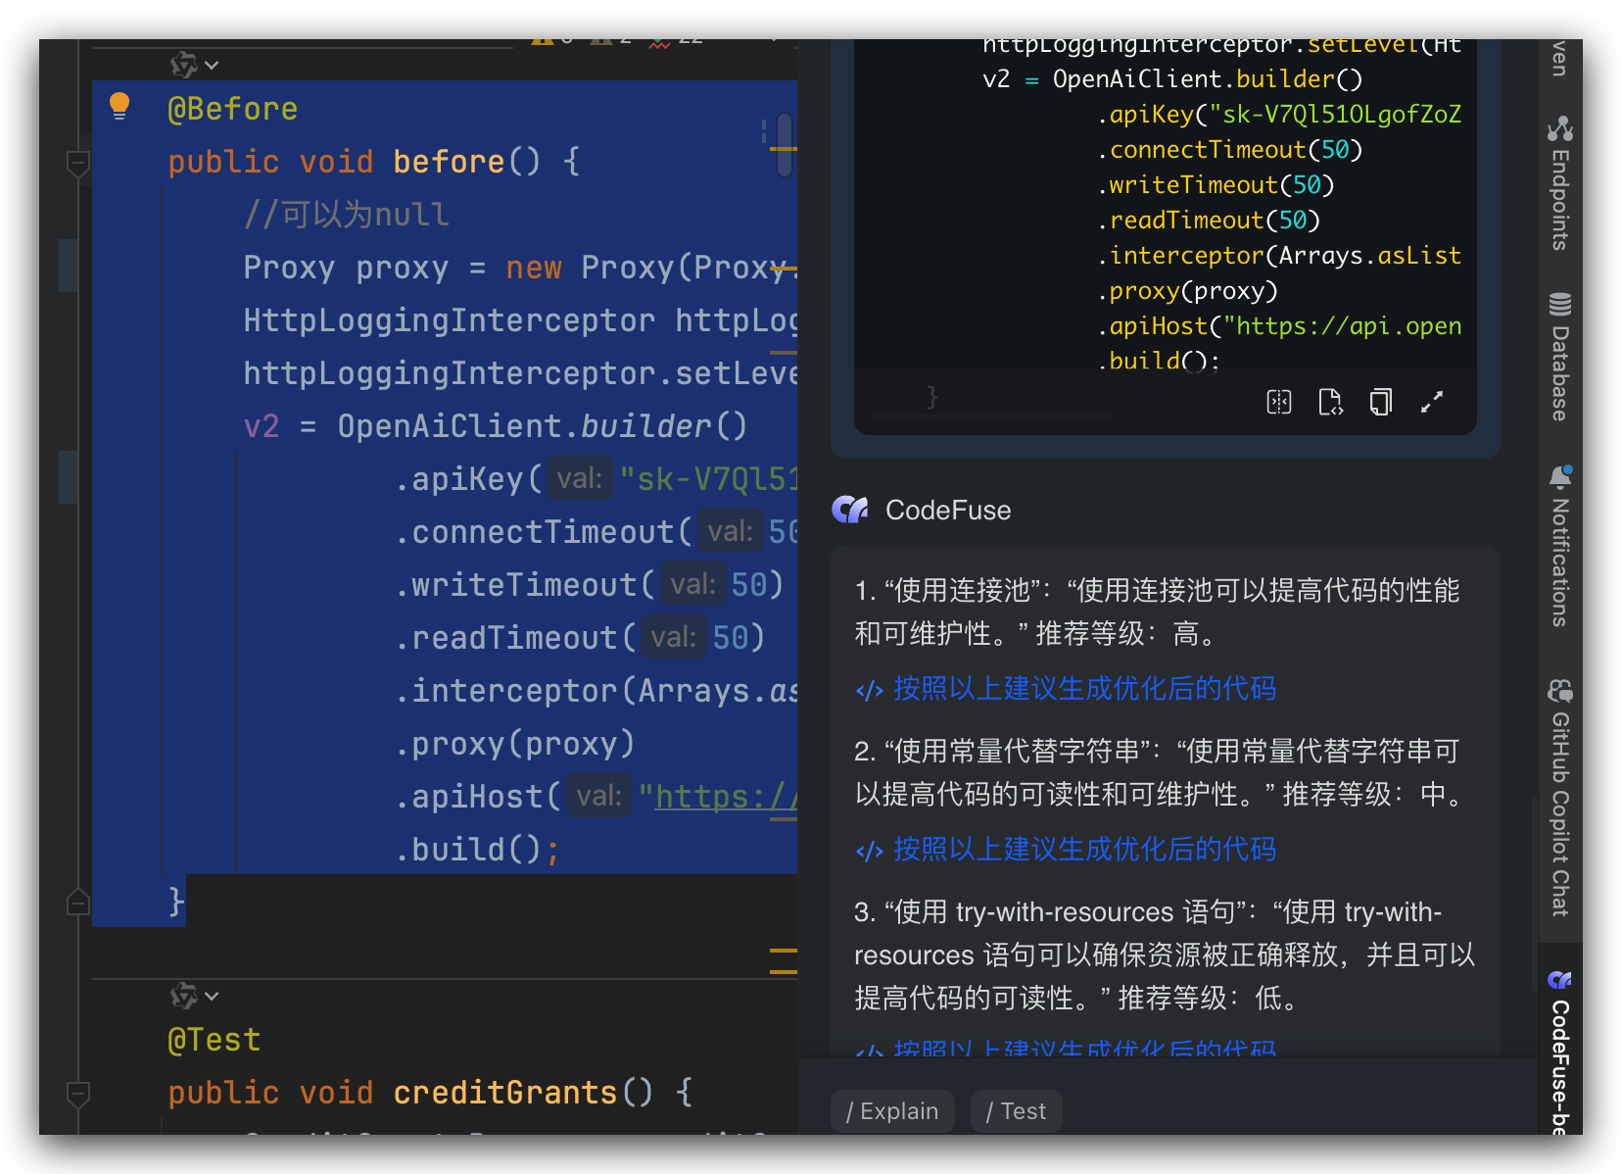1622x1174 pixels.
Task: Collapse the creditGrants test via its chevron
Action: (78, 1094)
